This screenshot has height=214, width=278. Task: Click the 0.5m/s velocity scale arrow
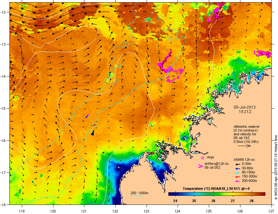coord(244,146)
